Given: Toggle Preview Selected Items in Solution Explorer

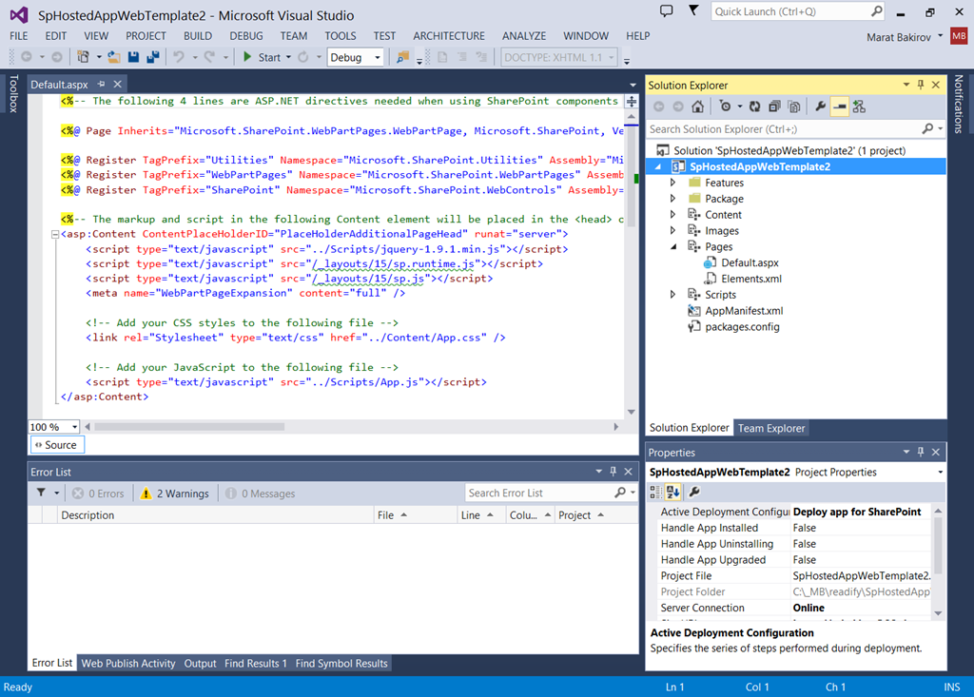Looking at the screenshot, I should (839, 106).
